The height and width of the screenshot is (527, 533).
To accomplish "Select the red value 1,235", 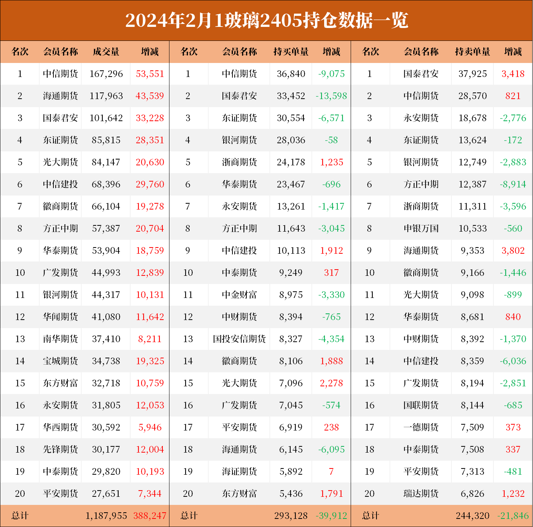I will 332,162.
